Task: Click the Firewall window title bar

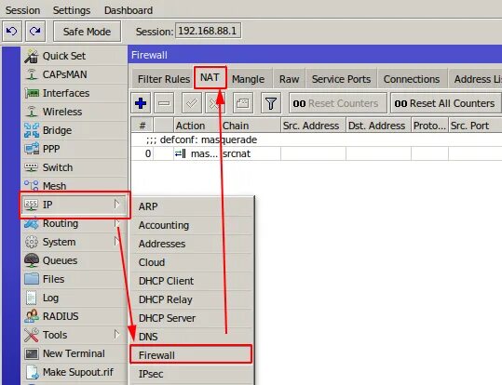Action: pos(315,55)
